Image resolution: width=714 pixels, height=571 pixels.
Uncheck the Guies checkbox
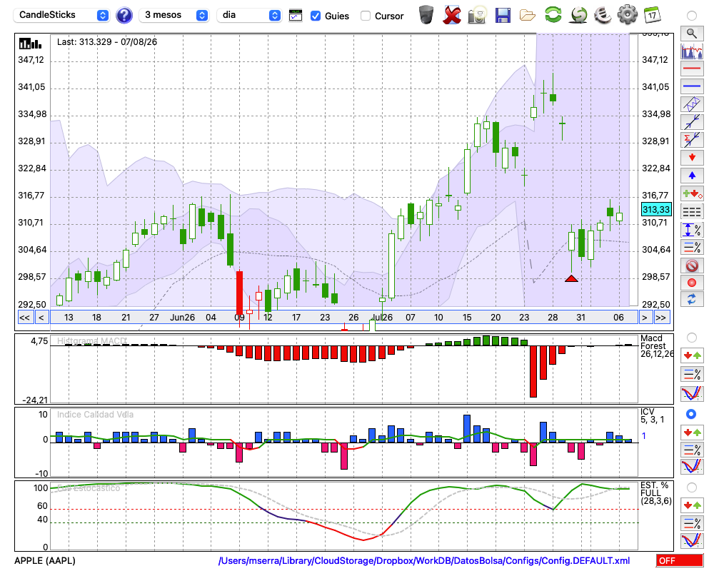315,16
